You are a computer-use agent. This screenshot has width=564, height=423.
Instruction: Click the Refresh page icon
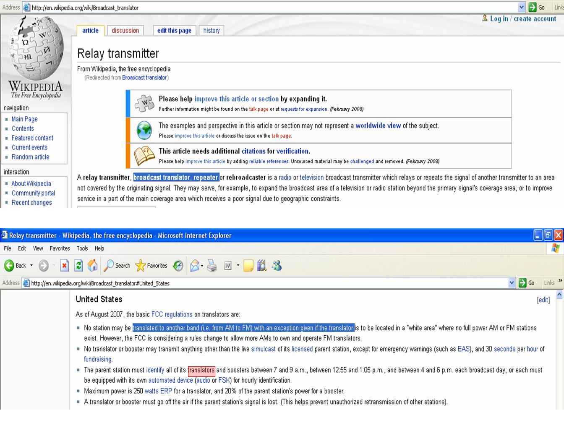[78, 266]
